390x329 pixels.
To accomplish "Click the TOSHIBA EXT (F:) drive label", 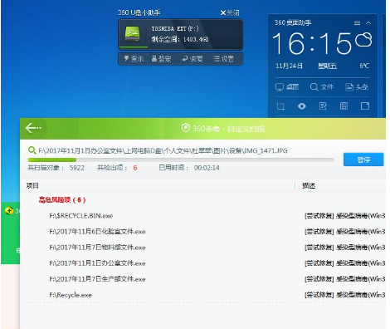I will click(x=175, y=29).
